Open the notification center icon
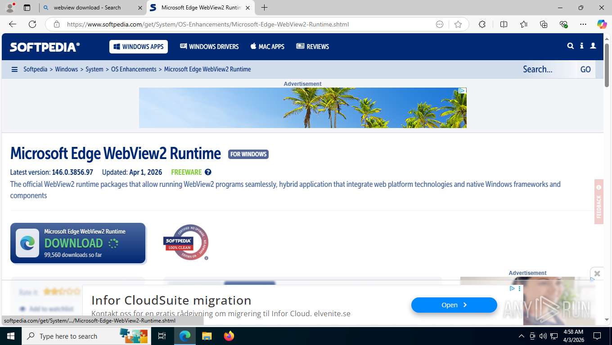Screen dimensions: 612x345 click(597, 336)
